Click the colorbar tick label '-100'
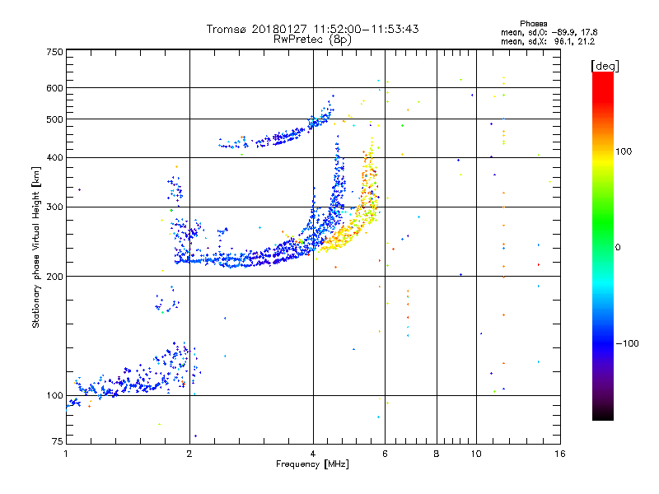Image resolution: width=659 pixels, height=494 pixels. [x=628, y=343]
